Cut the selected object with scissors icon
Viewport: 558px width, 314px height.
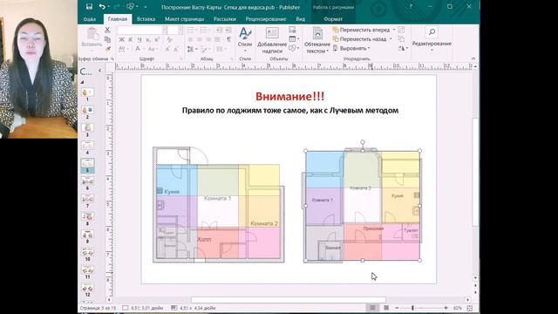107,31
